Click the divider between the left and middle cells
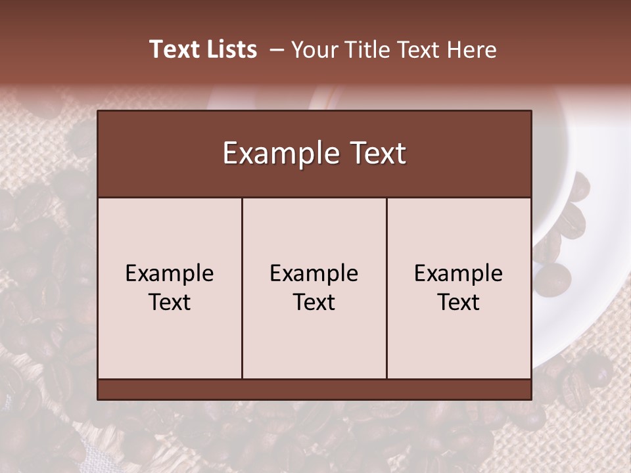Image resolution: width=631 pixels, height=473 pixels. (243, 288)
